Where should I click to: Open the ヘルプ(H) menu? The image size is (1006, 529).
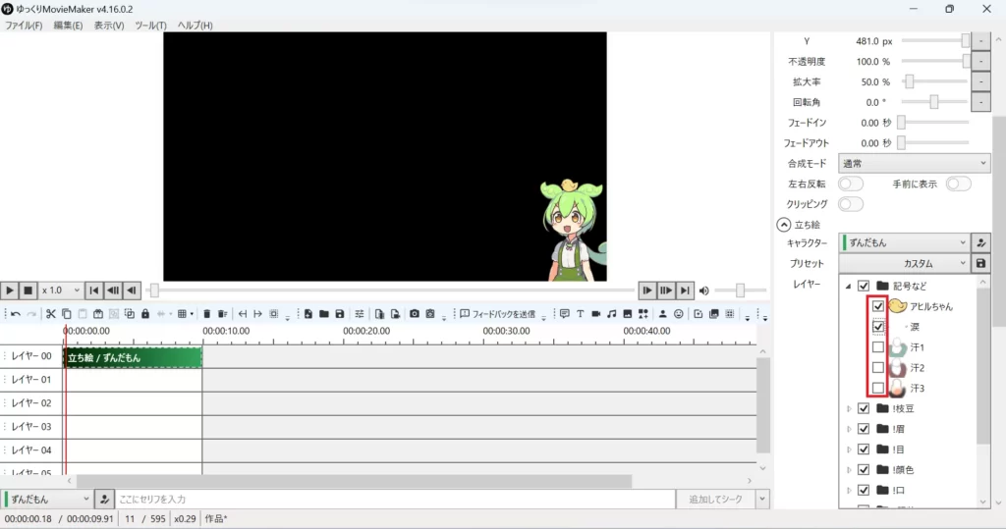(196, 26)
